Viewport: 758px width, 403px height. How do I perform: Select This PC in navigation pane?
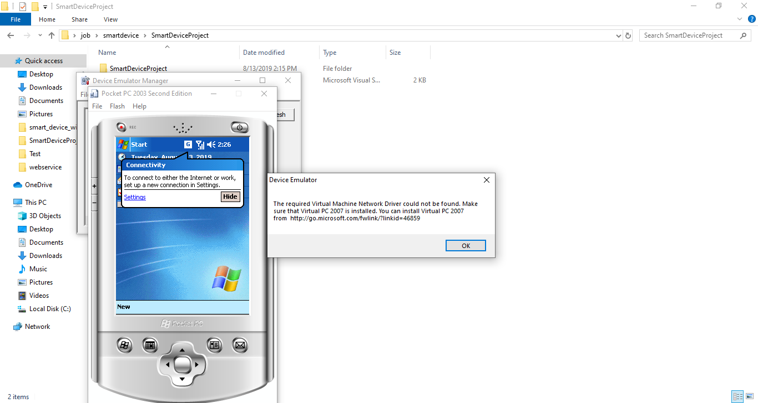(x=36, y=203)
